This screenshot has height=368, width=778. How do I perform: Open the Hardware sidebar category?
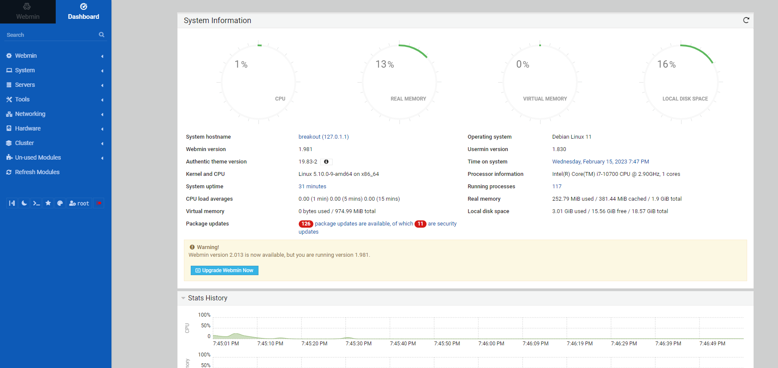28,128
